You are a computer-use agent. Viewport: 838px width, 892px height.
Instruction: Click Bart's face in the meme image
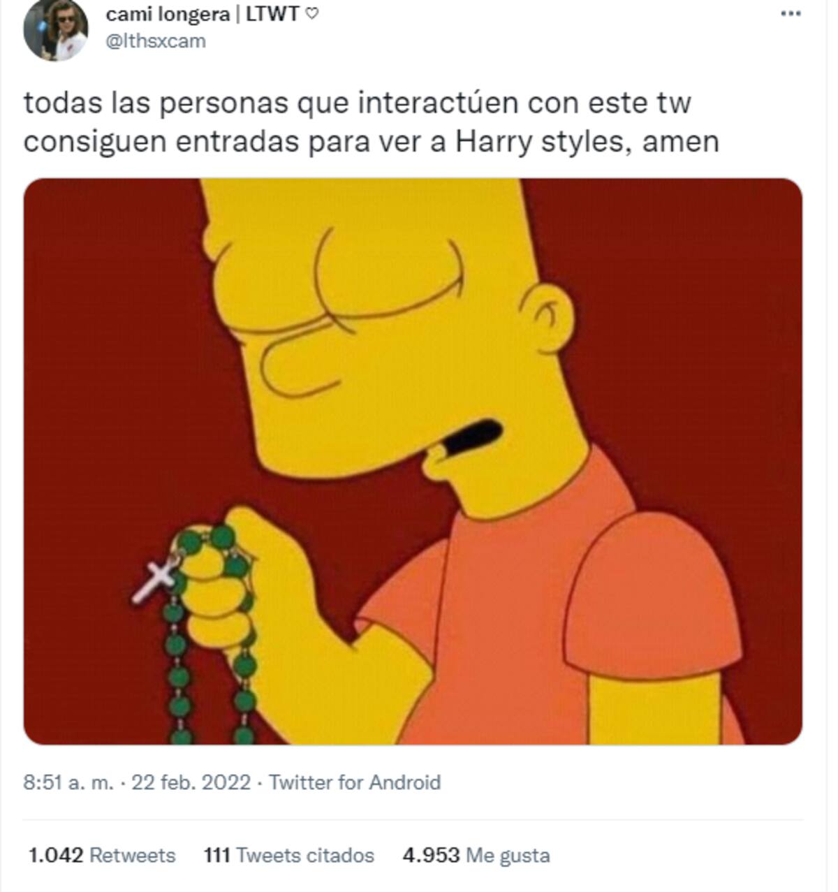pos(391,335)
